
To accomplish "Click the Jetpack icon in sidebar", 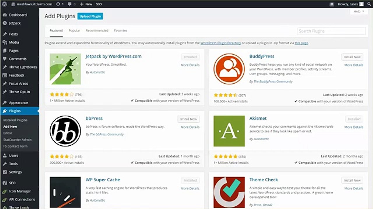I will [5, 23].
